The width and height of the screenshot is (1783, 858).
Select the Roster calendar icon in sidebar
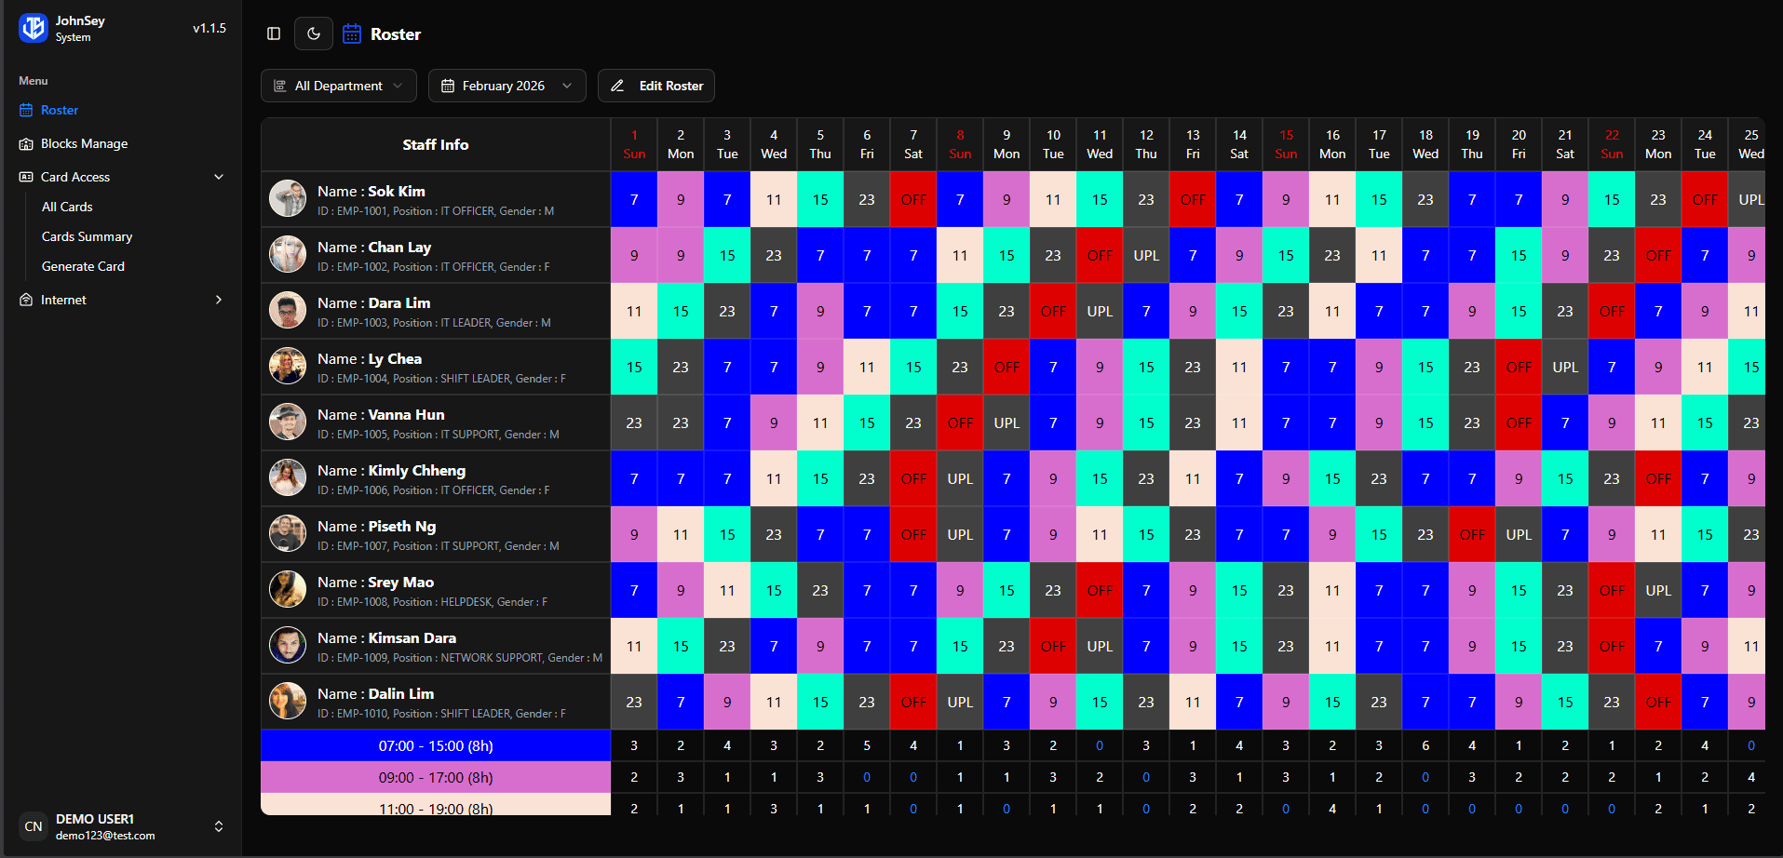(26, 110)
